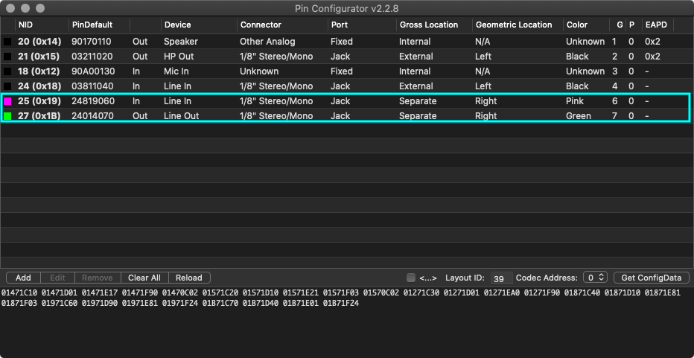Select the row 21 (0x15)
The image size is (694, 358).
pyautogui.click(x=347, y=57)
